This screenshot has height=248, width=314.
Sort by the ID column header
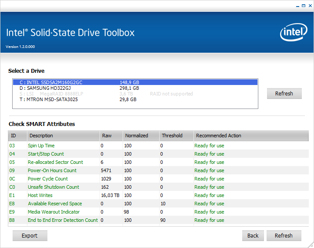17,136
